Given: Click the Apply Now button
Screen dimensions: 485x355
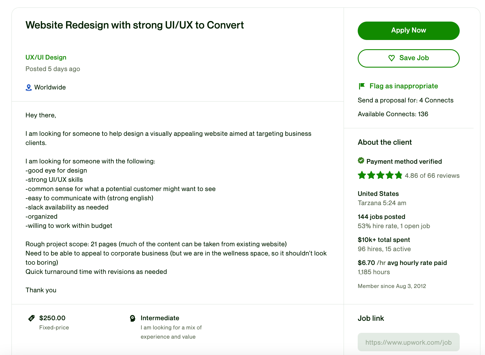Looking at the screenshot, I should pos(408,31).
